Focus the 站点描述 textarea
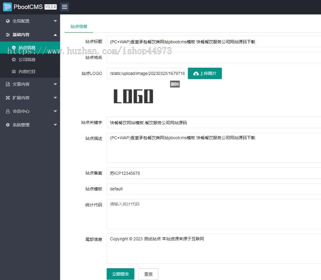Screen dimensions: 321x280 point(214,148)
